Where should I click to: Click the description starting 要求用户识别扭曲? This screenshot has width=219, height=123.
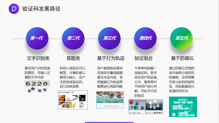(37, 73)
